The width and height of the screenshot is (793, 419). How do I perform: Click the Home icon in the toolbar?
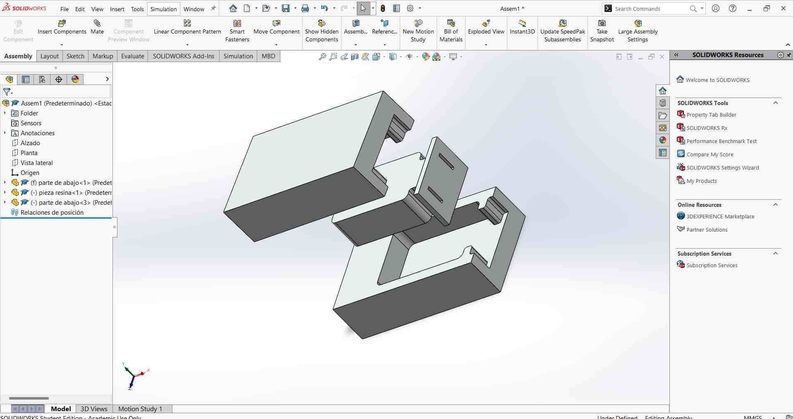point(233,8)
